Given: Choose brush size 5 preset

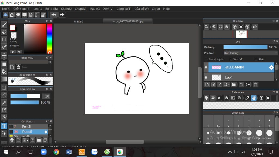Looking at the screenshot, I should (259, 122).
